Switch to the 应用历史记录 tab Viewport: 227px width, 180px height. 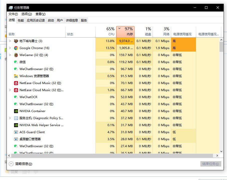click(x=36, y=21)
